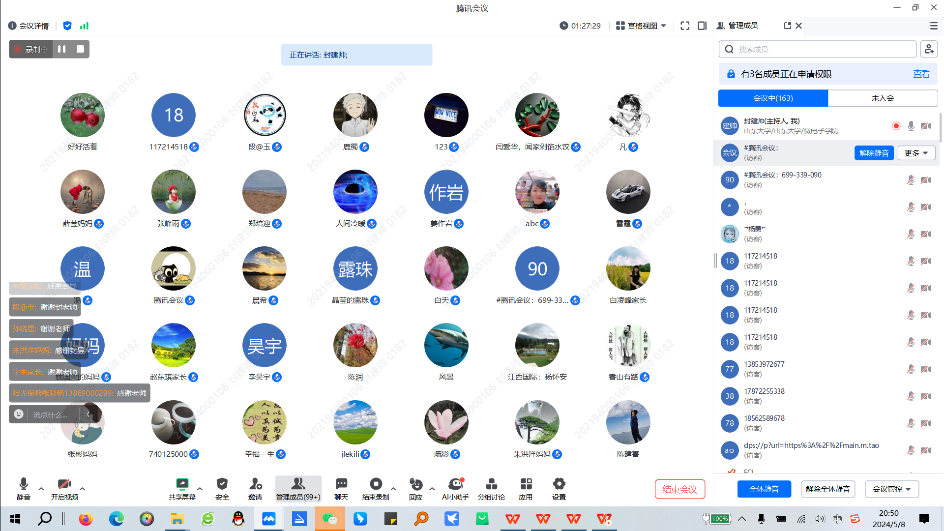
Task: Open the grid view dropdown
Action: [x=641, y=26]
